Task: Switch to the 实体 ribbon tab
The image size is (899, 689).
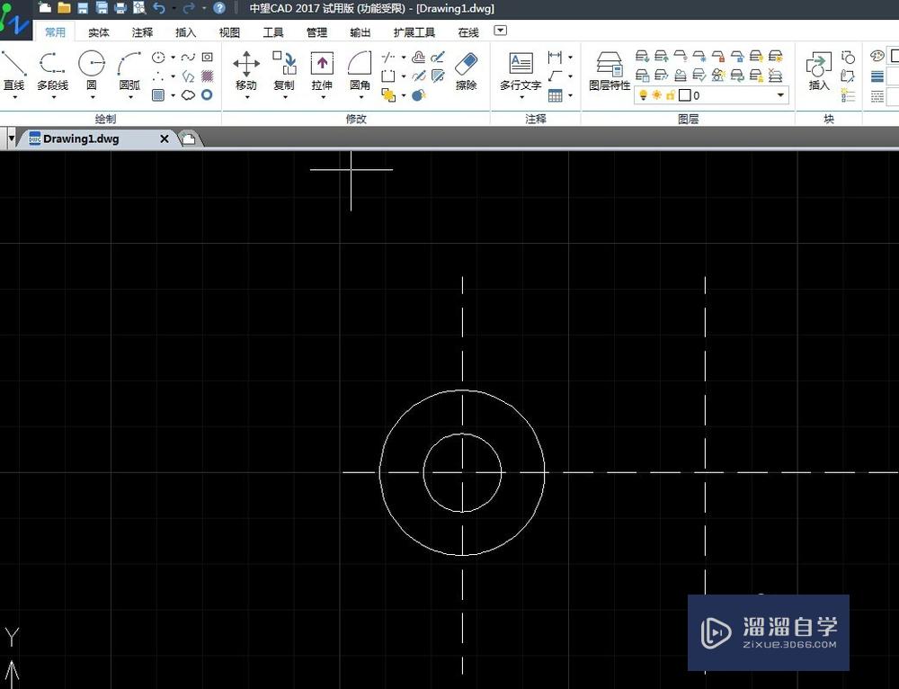Action: [99, 32]
